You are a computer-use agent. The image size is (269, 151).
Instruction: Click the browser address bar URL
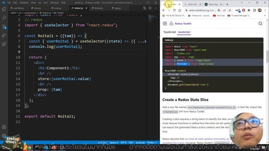(202, 10)
